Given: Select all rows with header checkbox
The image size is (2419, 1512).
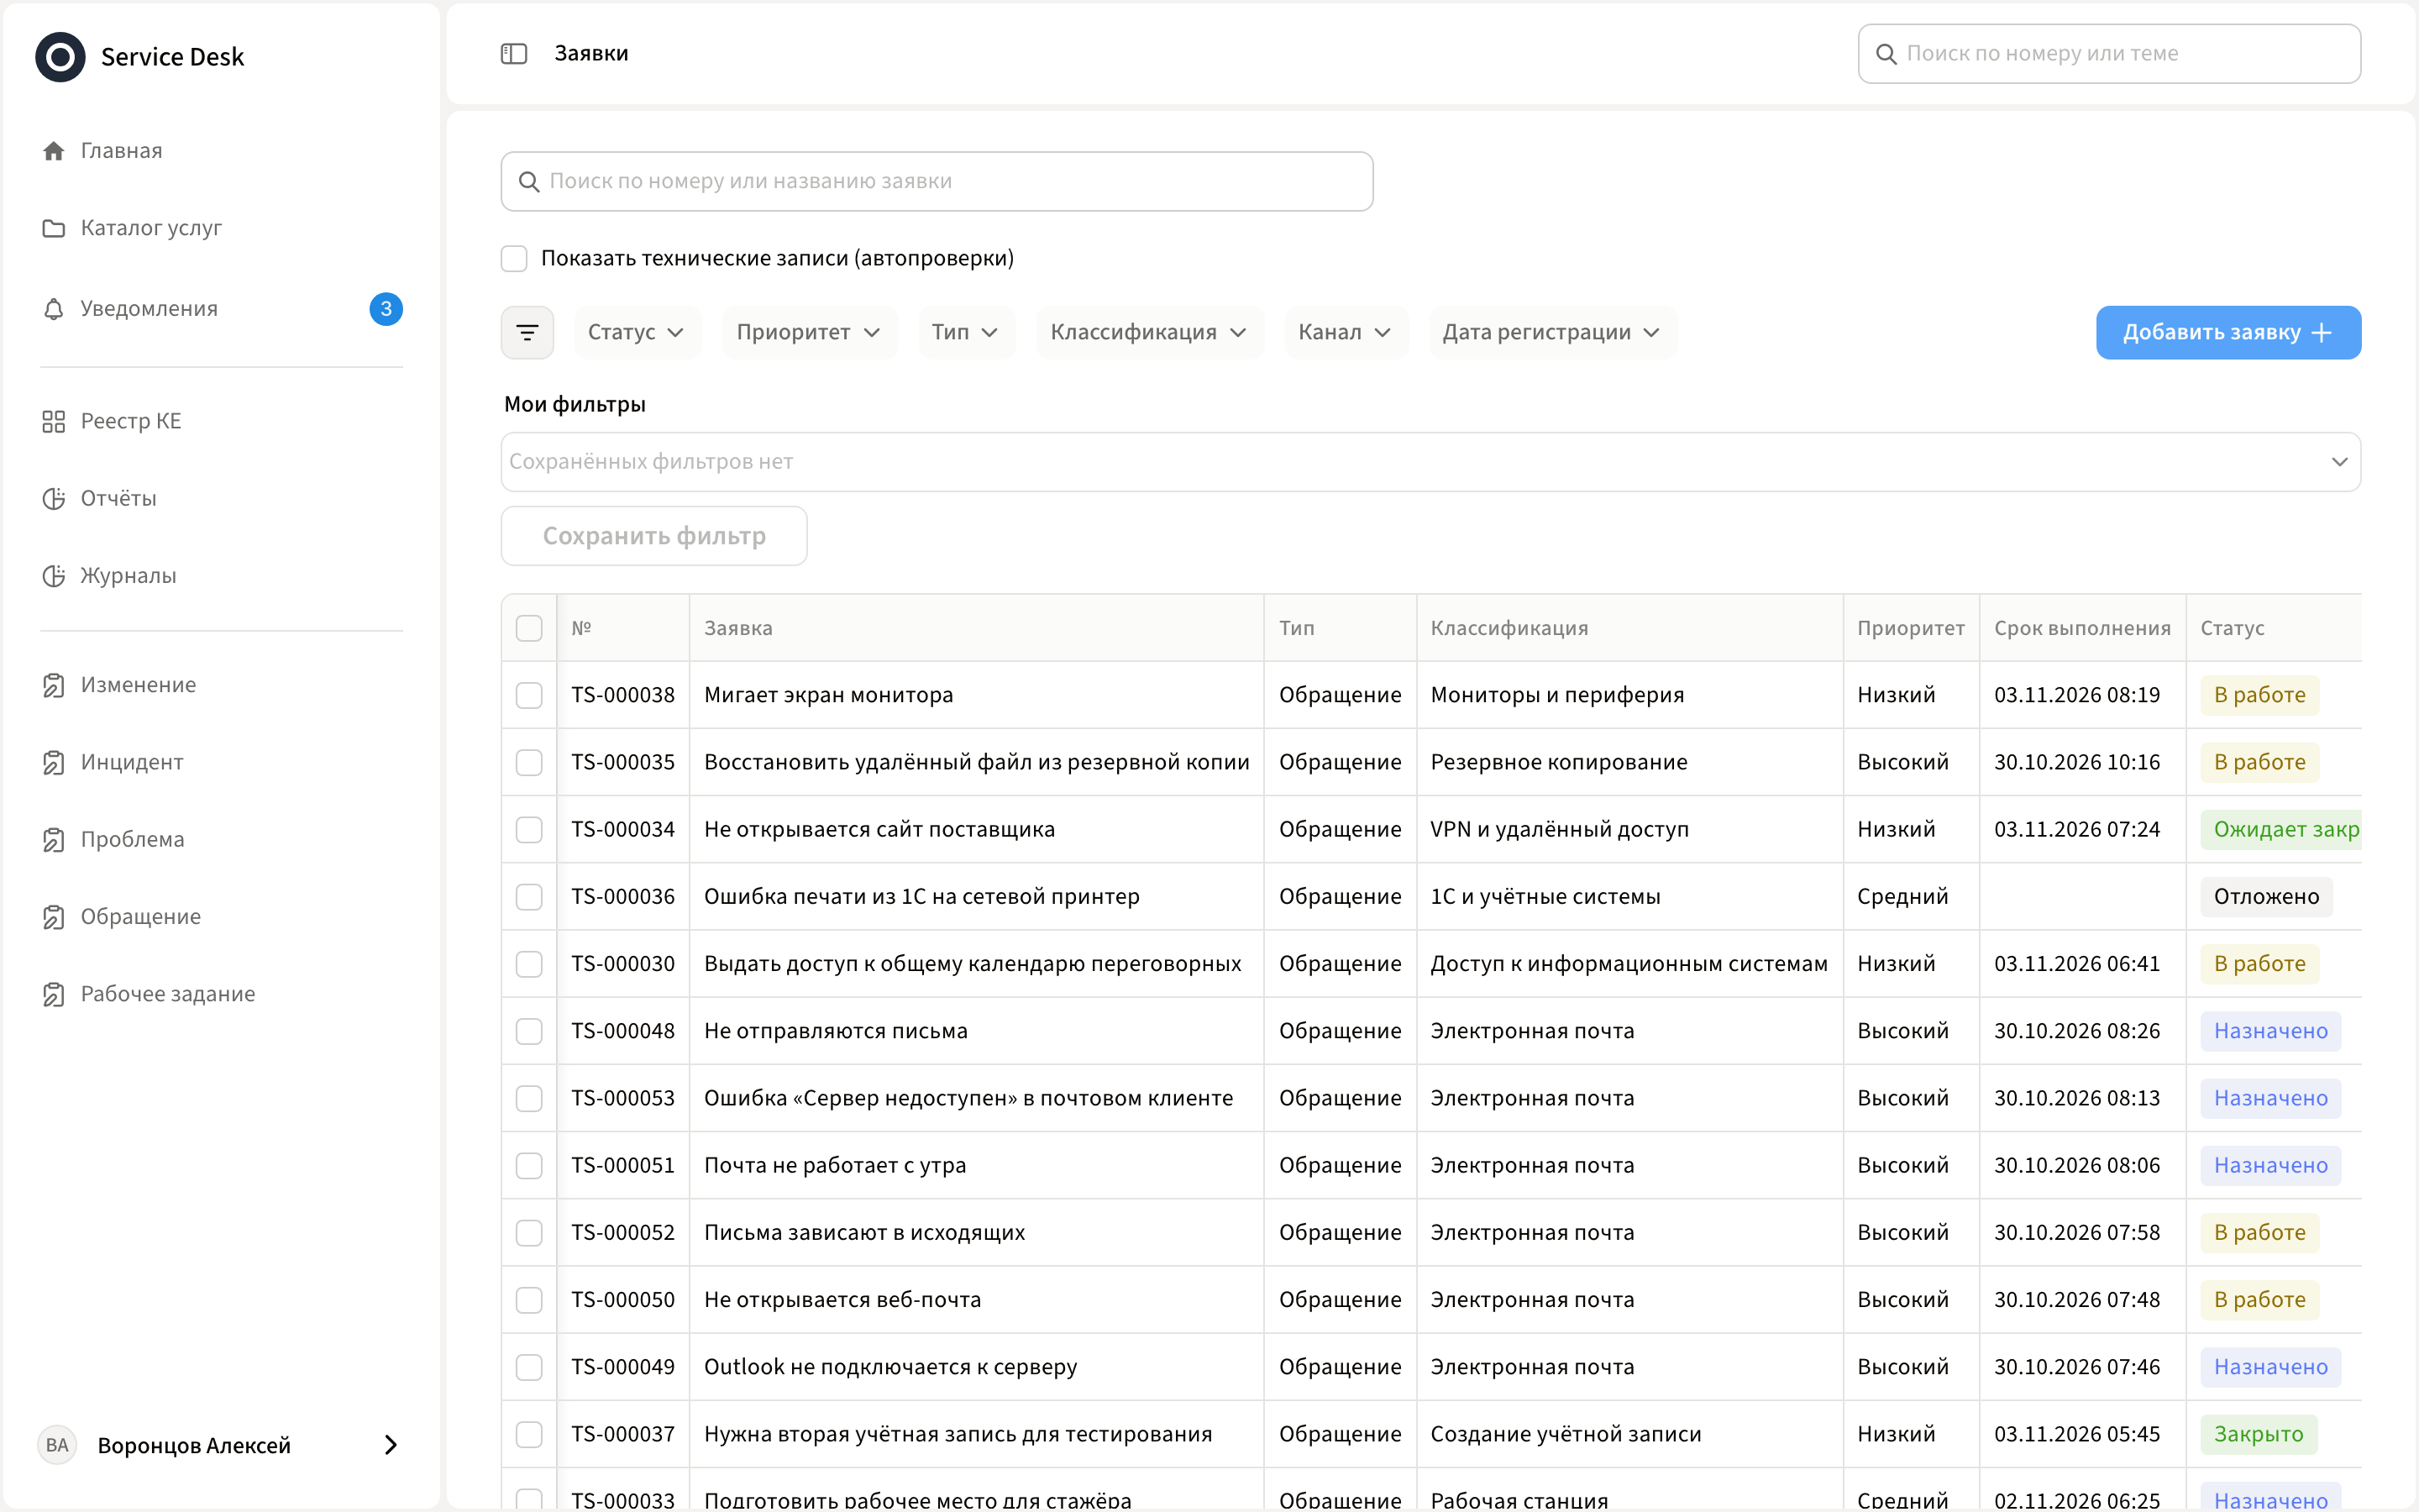Looking at the screenshot, I should pos(529,628).
